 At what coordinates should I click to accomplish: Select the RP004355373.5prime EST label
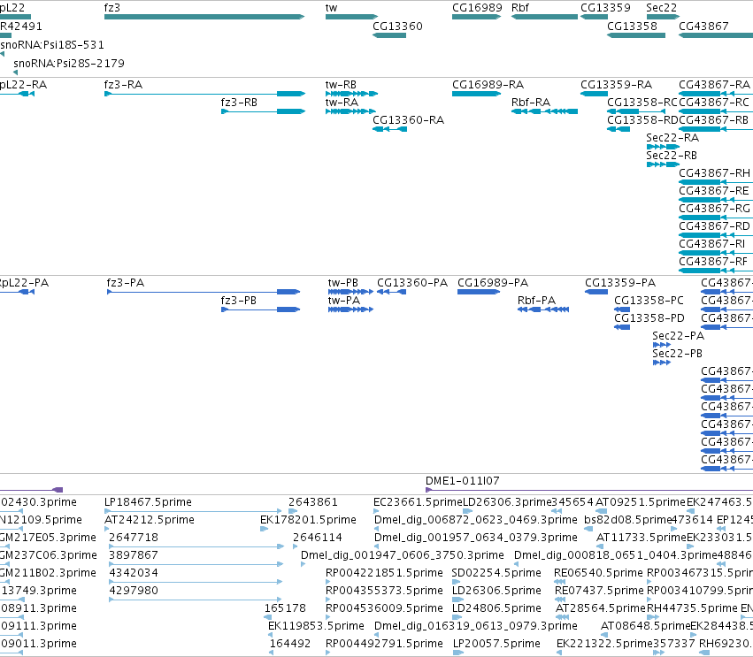(x=384, y=591)
